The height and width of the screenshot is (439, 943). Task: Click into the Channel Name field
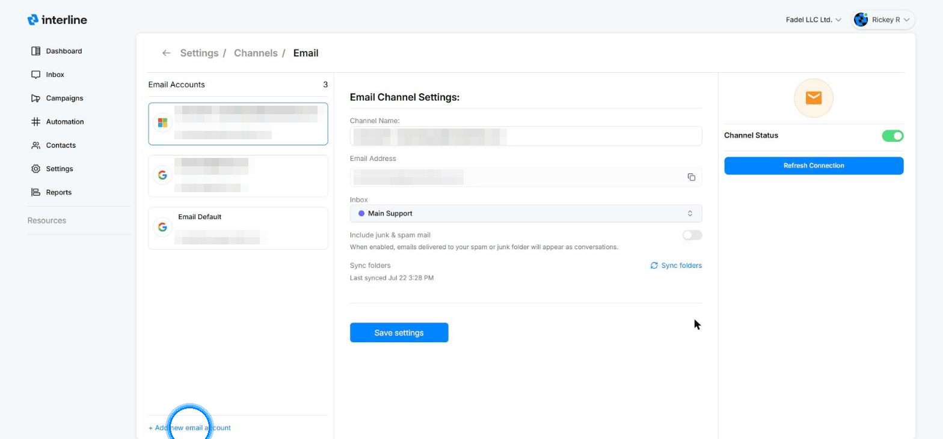click(x=526, y=136)
